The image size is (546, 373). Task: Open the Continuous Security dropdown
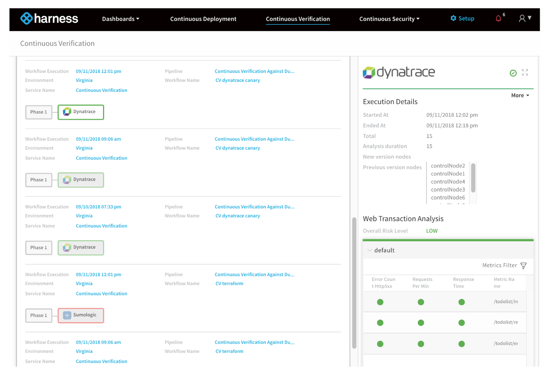[x=389, y=19]
